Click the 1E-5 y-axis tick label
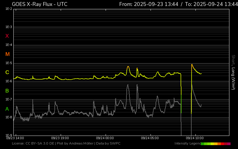The width and height of the screenshot is (238, 149). [x=9, y=63]
